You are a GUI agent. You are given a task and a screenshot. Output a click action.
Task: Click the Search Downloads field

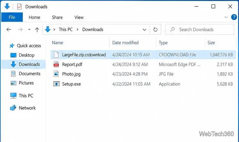[x=200, y=29]
